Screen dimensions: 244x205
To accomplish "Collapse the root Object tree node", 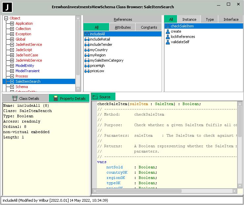I will click(x=6, y=18).
